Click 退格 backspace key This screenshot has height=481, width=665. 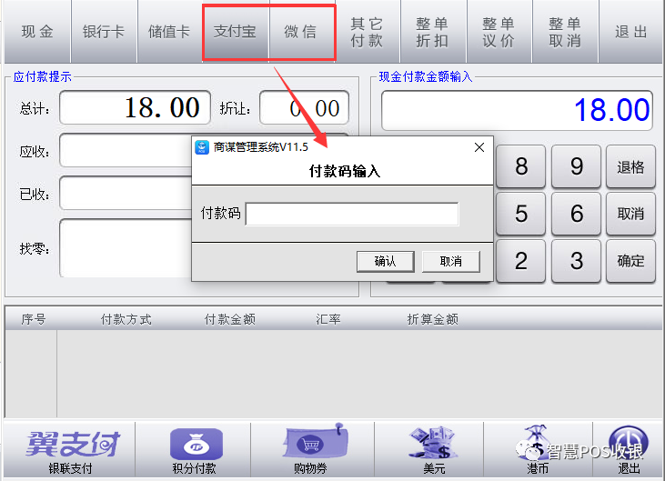pyautogui.click(x=630, y=166)
